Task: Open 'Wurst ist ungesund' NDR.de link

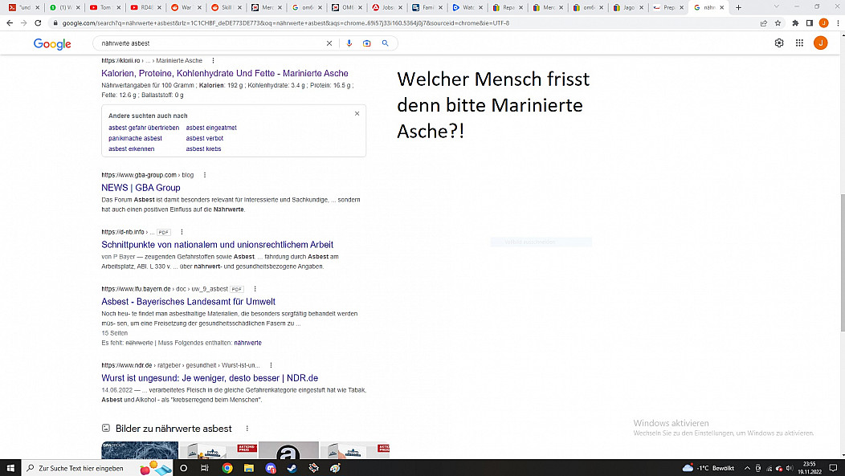Action: point(210,378)
